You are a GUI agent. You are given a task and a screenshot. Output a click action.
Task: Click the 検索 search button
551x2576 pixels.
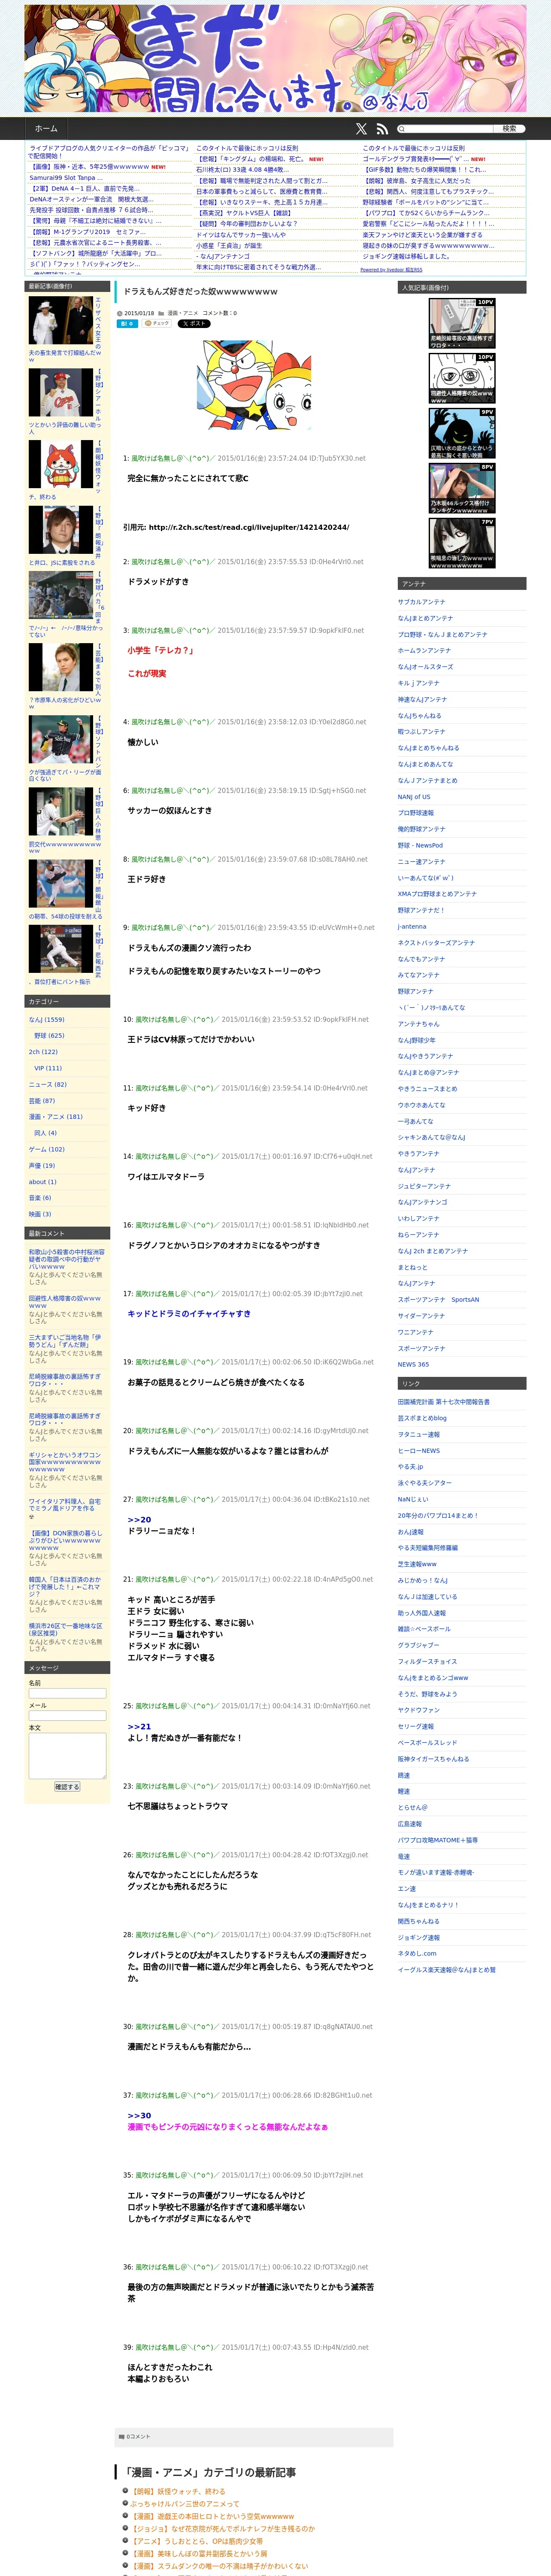509,129
